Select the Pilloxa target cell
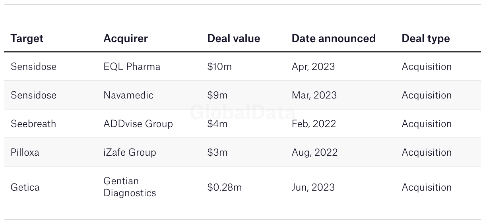 click(x=25, y=153)
